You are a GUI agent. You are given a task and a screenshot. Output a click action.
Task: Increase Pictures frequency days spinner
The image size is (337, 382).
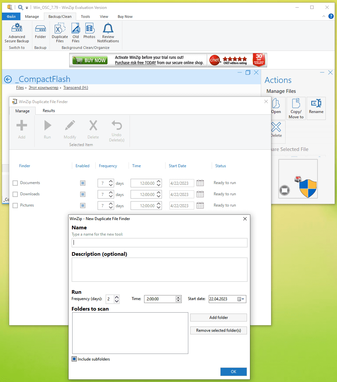pyautogui.click(x=111, y=204)
